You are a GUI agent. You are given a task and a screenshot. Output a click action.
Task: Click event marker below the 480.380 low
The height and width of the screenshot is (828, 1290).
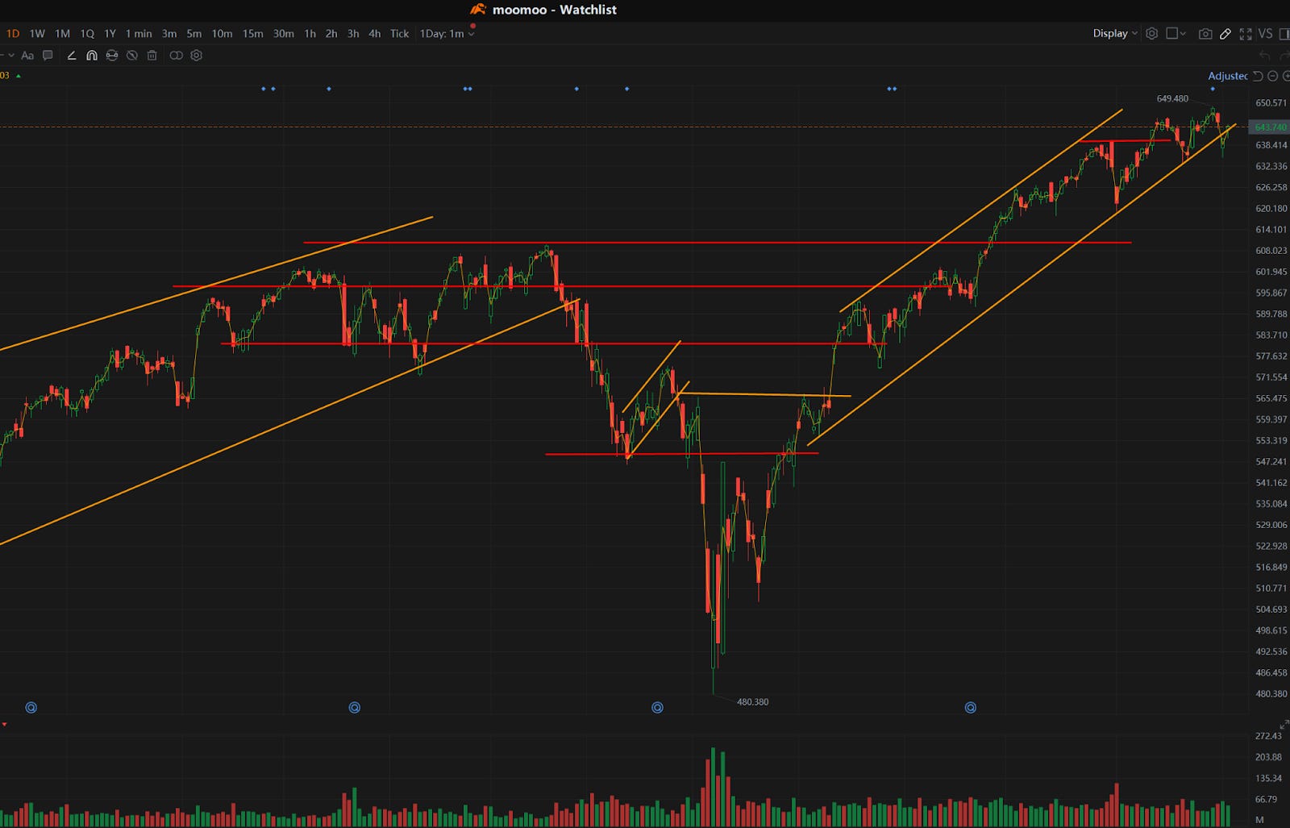tap(657, 708)
